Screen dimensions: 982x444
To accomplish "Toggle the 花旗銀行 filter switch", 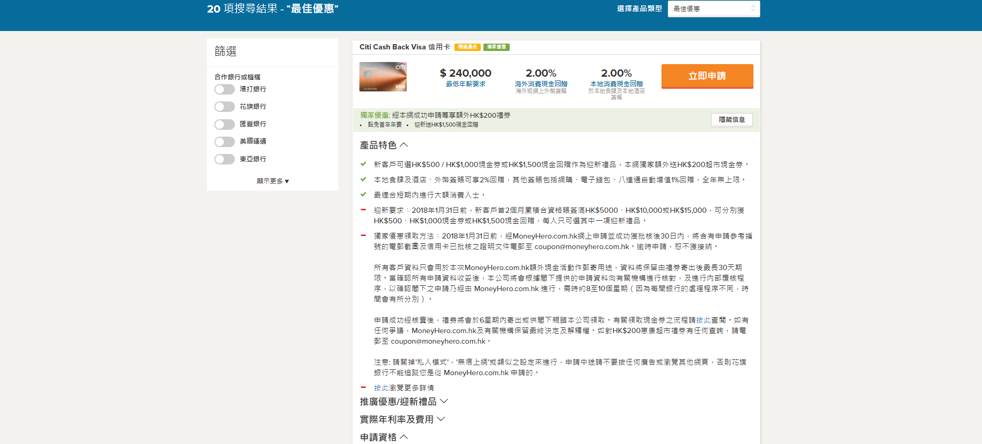I will pos(224,107).
